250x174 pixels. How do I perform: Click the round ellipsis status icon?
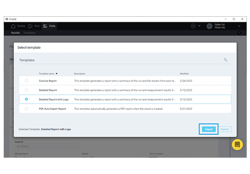point(193,26)
